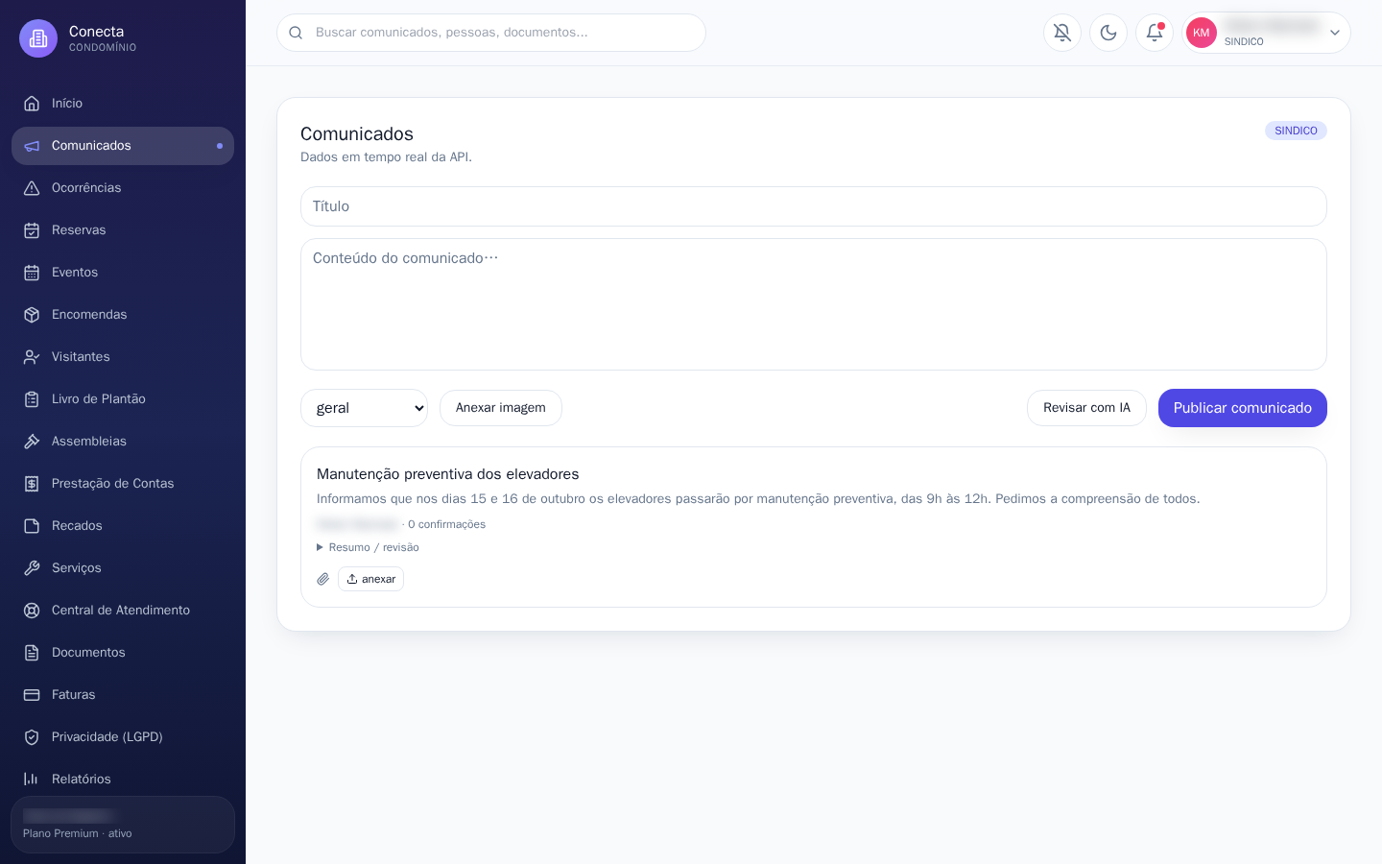Open the geral category dropdown
Viewport: 1382px width, 864px height.
[364, 408]
